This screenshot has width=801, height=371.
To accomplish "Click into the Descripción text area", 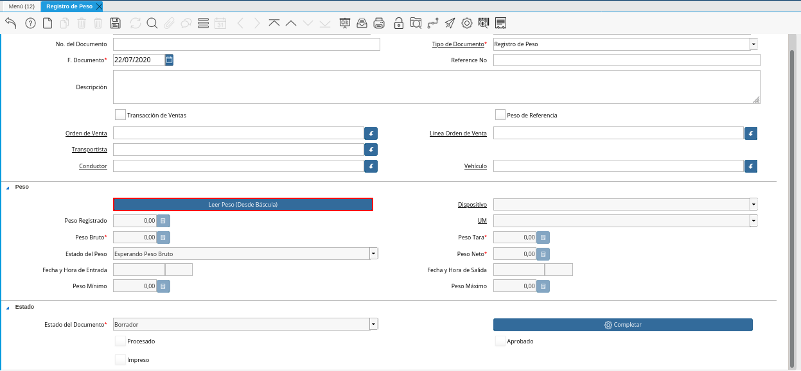I will 436,87.
